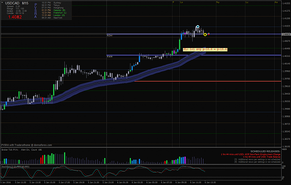The image size is (291, 185).
Task: Click the highlighted current price tag on price scale
Action: [286, 34]
